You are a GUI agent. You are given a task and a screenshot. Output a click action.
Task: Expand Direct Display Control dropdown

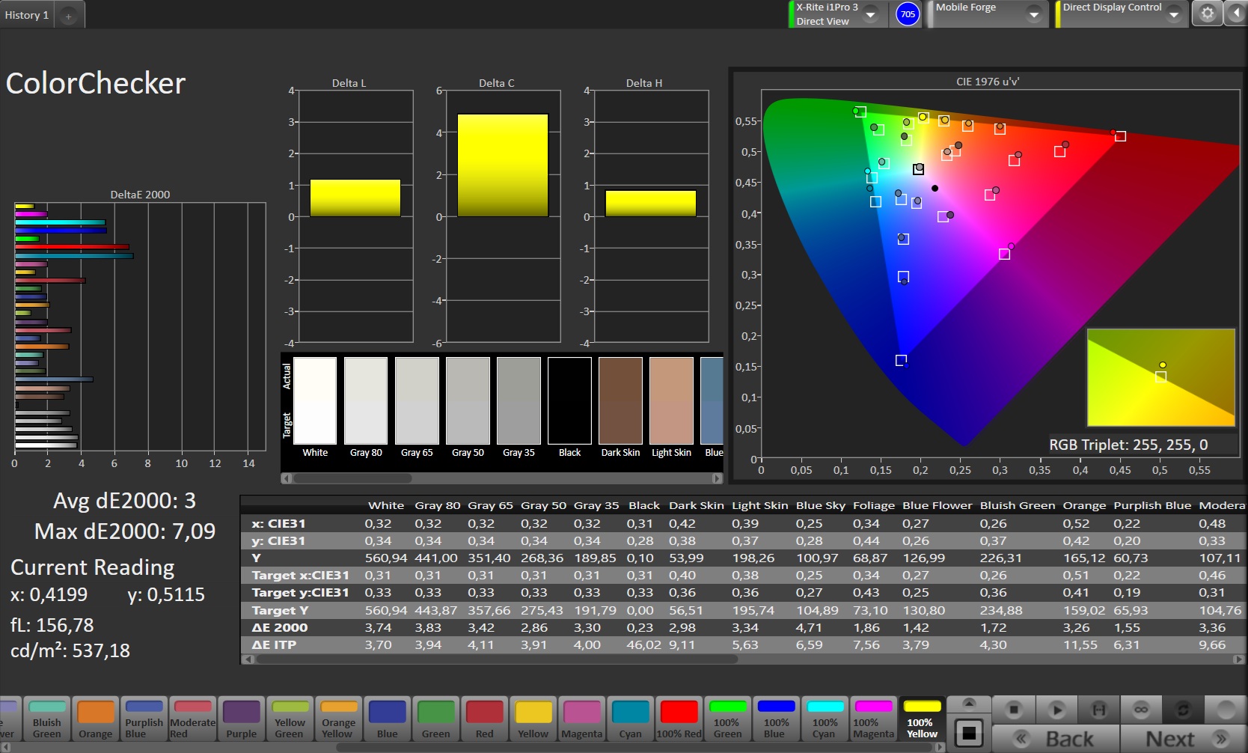point(1174,14)
